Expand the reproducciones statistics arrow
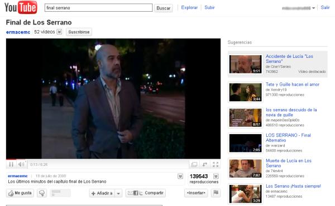 pos(216,176)
